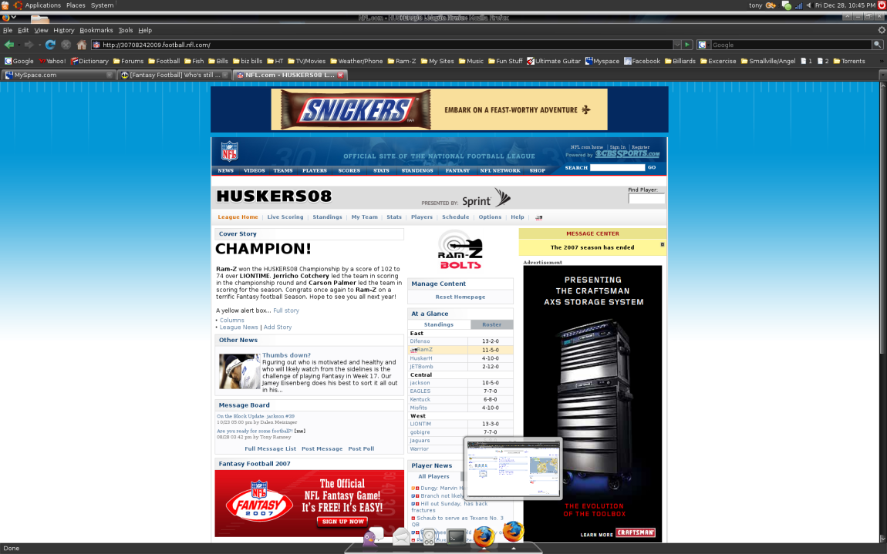
Task: Click the volume speaker icon in the system tray
Action: [x=808, y=5]
